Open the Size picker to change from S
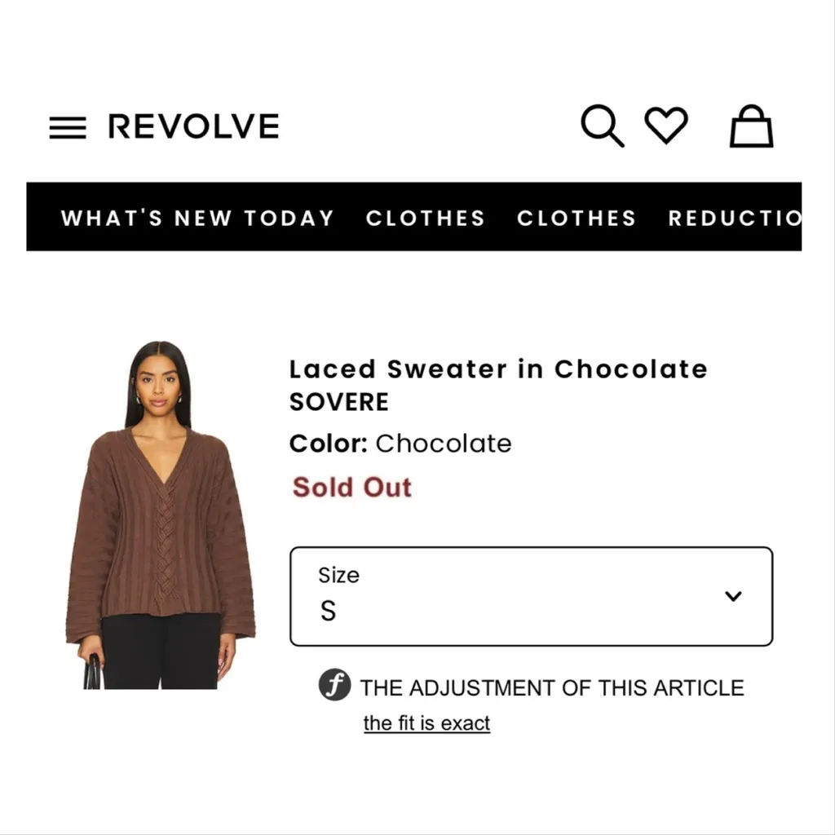Screen dimensions: 835x835 pos(530,596)
